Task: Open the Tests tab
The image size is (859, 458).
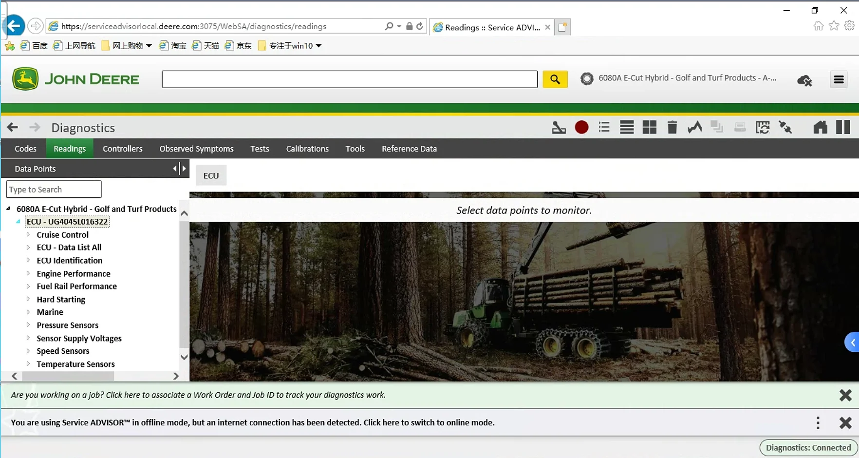Action: (260, 149)
